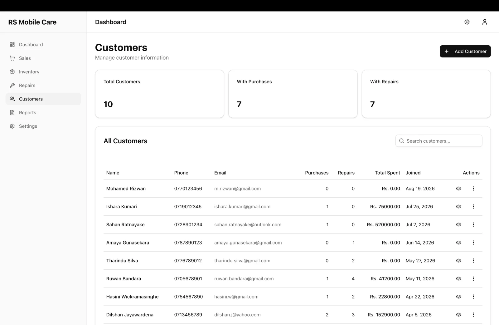499x325 pixels.
Task: Click the Dashboard grid icon in sidebar
Action: tap(12, 45)
